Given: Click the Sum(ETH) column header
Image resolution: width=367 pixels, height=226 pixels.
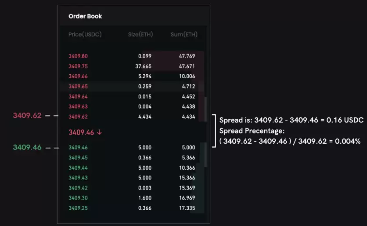Looking at the screenshot, I should [x=184, y=34].
